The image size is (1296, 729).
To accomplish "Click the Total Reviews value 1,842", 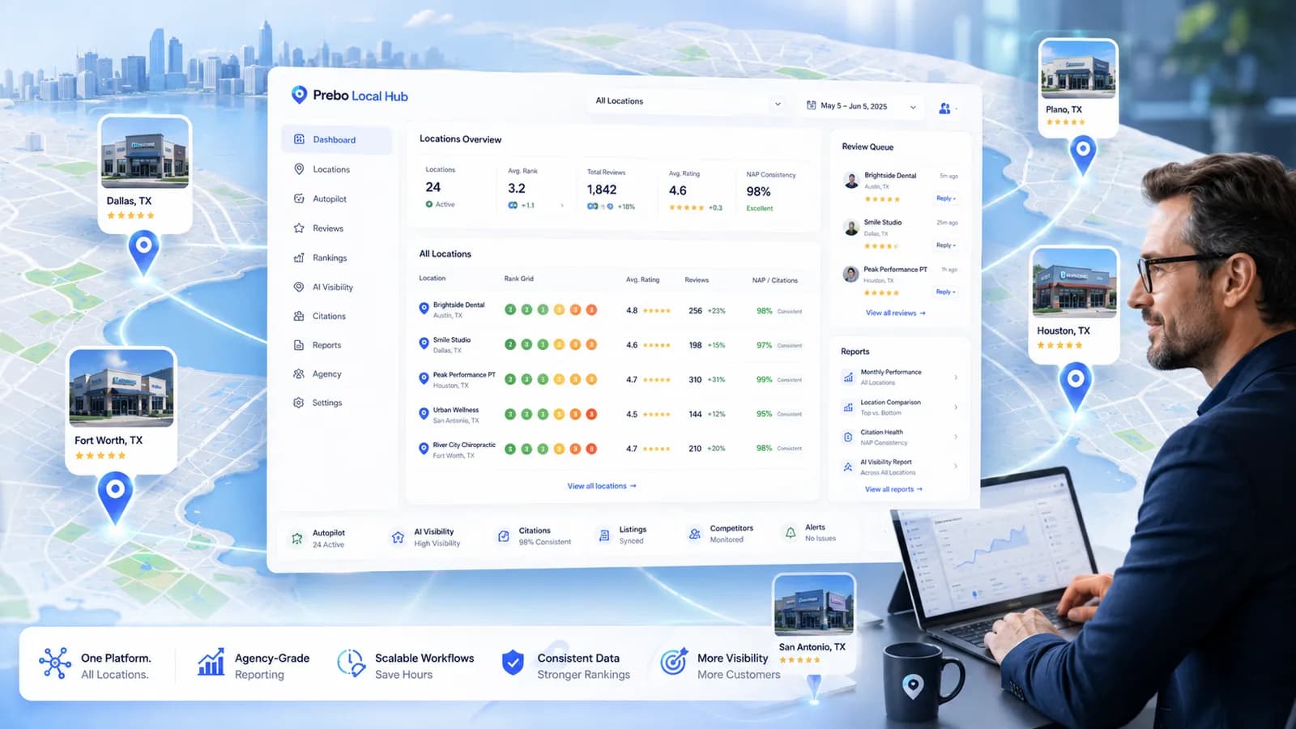I will click(602, 190).
